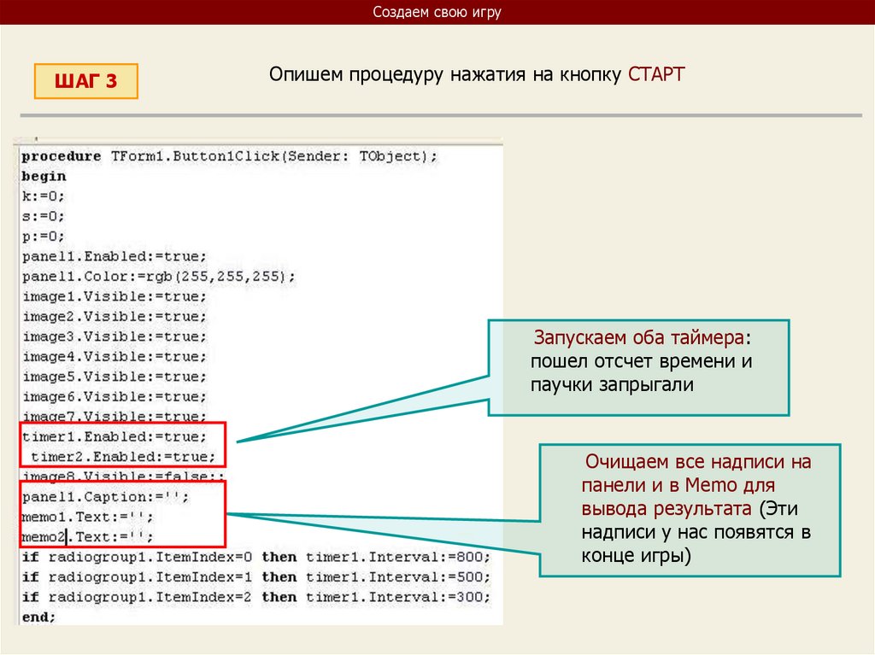Click the line panel1.Enabled:=true;
This screenshot has width=875, height=655.
pyautogui.click(x=115, y=257)
